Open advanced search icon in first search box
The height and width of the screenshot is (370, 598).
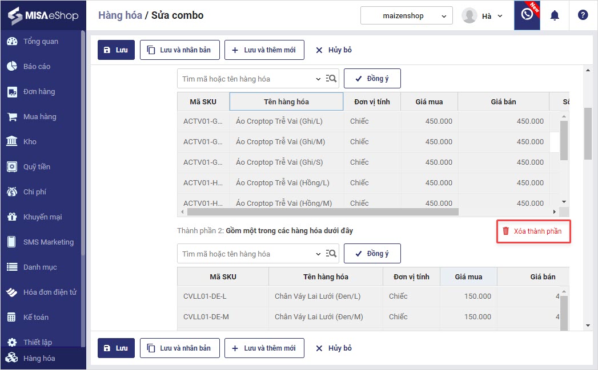(x=331, y=79)
